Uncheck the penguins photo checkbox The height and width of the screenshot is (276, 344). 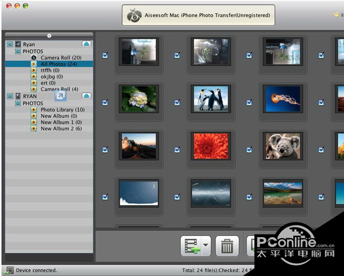[177, 102]
